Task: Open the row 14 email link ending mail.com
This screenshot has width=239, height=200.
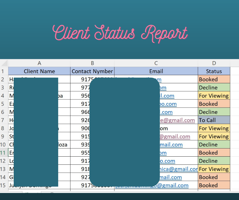Action: pos(171,177)
